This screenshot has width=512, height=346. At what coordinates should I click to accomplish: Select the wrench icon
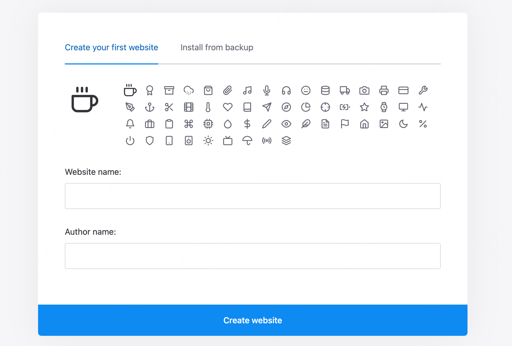pos(423,91)
